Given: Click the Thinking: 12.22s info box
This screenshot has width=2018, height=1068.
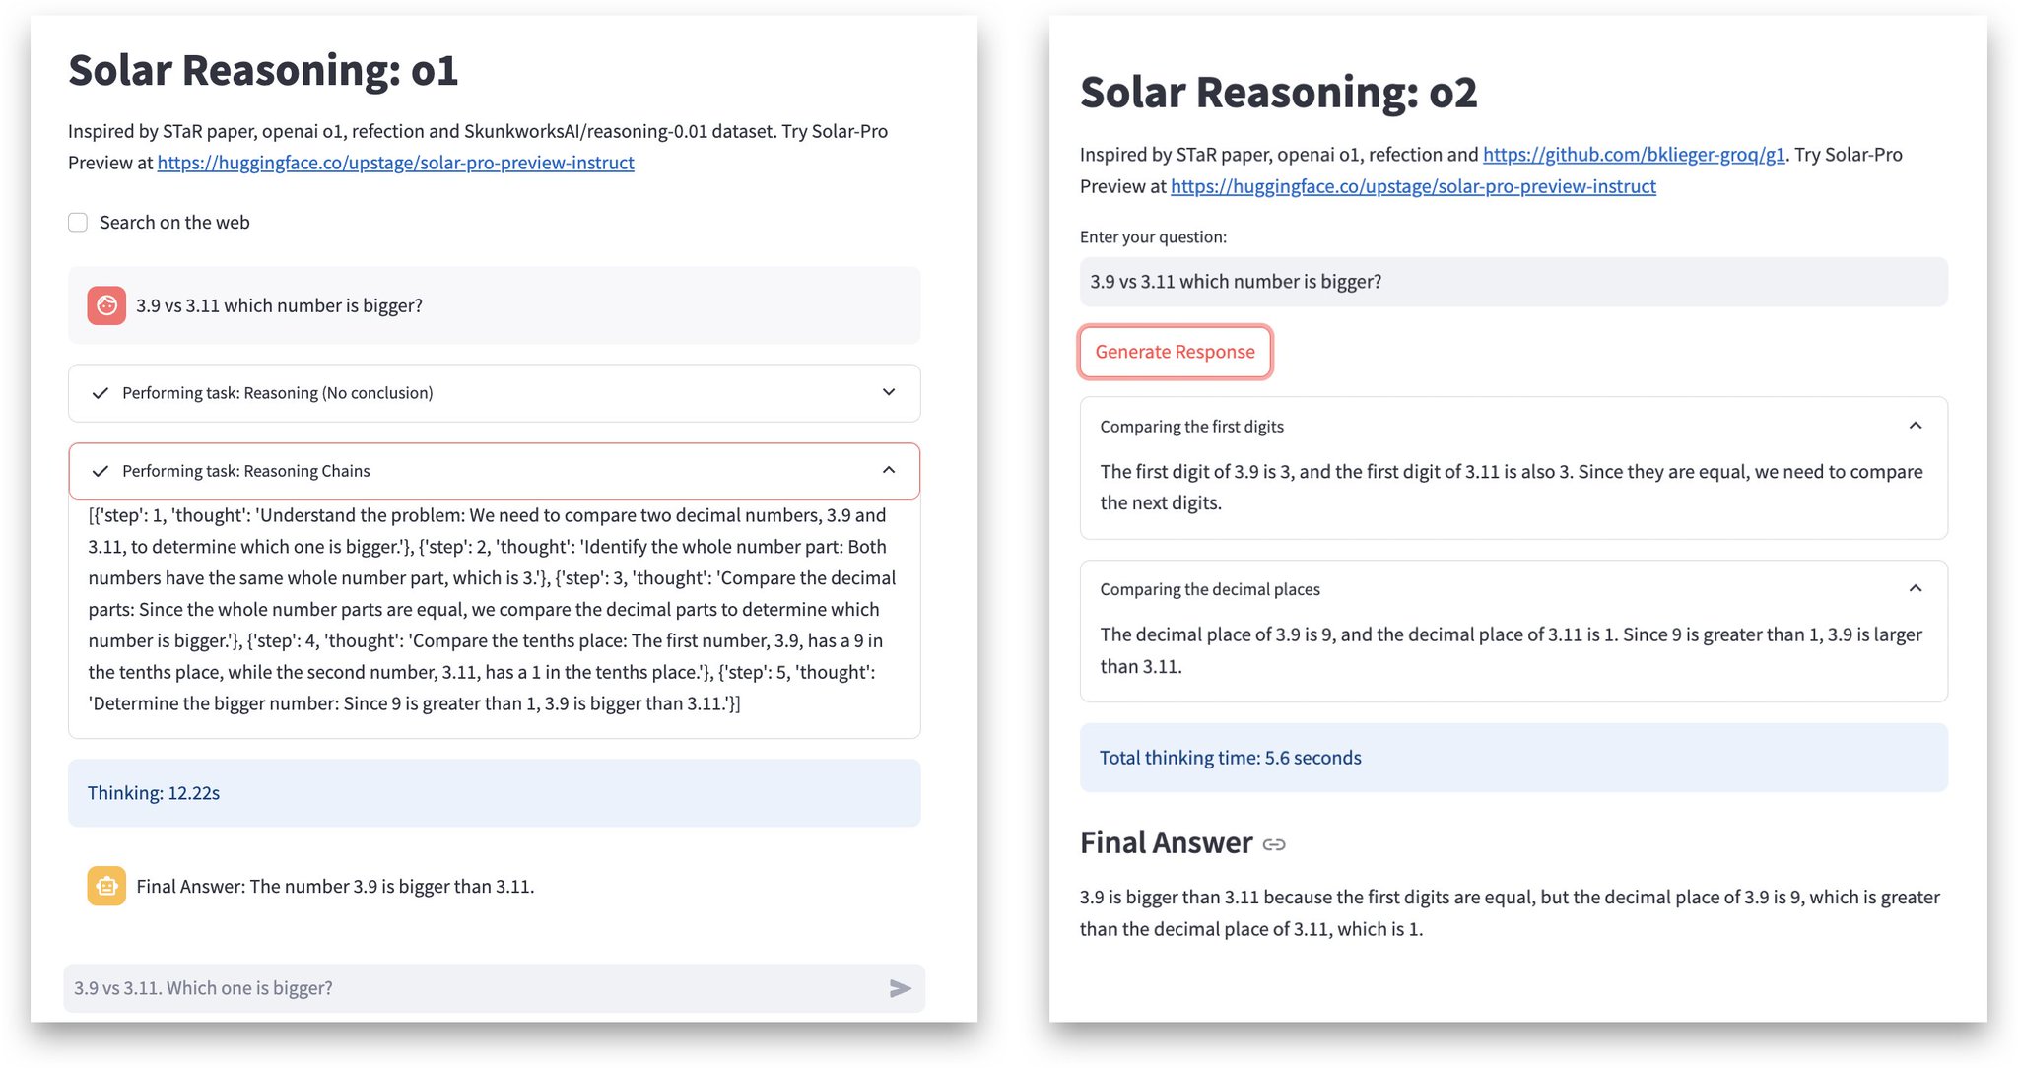Looking at the screenshot, I should pos(494,793).
